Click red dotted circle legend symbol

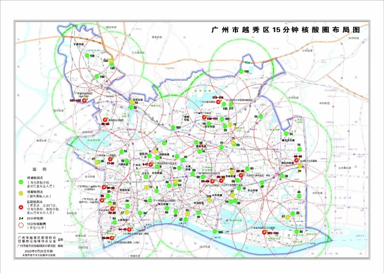point(21,225)
